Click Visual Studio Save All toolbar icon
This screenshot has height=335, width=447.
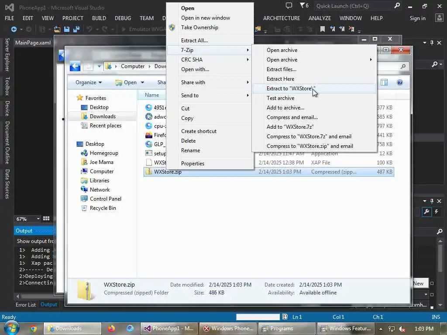(76, 29)
